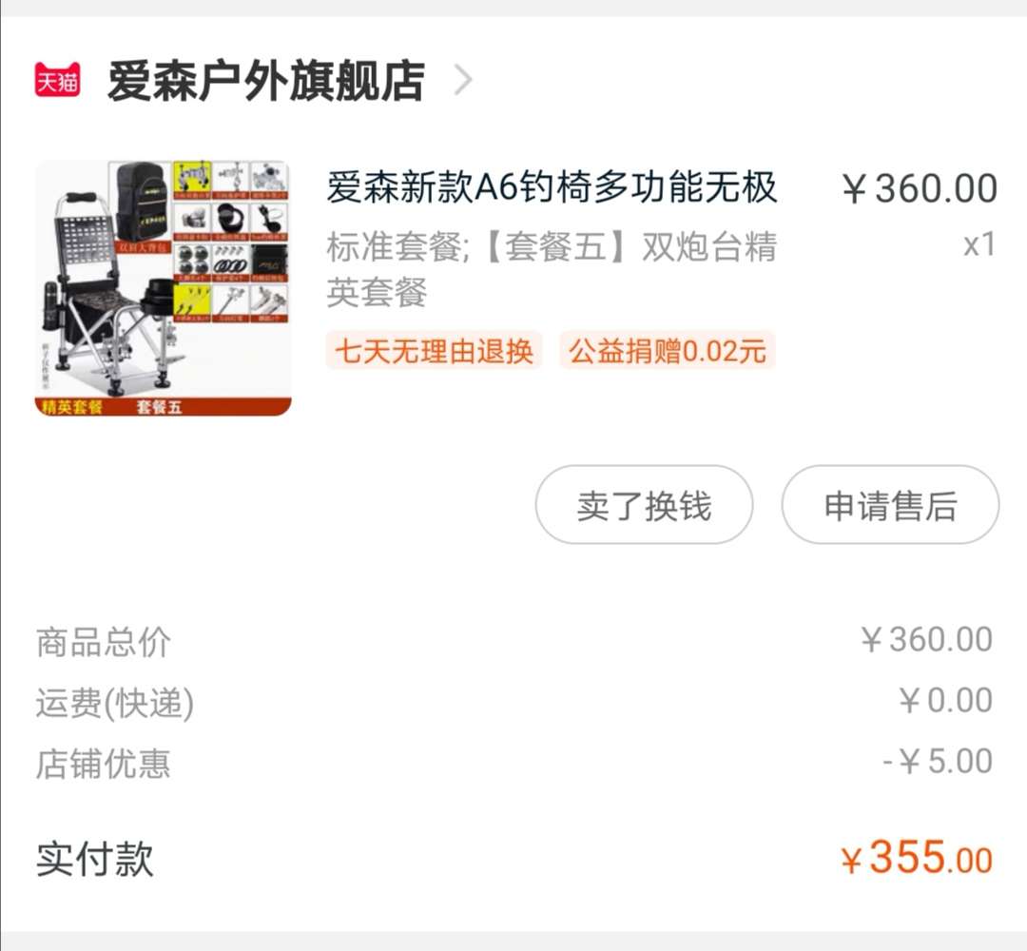This screenshot has width=1027, height=951.
Task: Open product title 爱森新款A6钓椅多功能无极
Action: [x=552, y=187]
